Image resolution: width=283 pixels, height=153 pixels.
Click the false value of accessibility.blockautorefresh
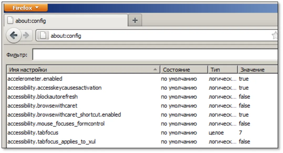244,97
